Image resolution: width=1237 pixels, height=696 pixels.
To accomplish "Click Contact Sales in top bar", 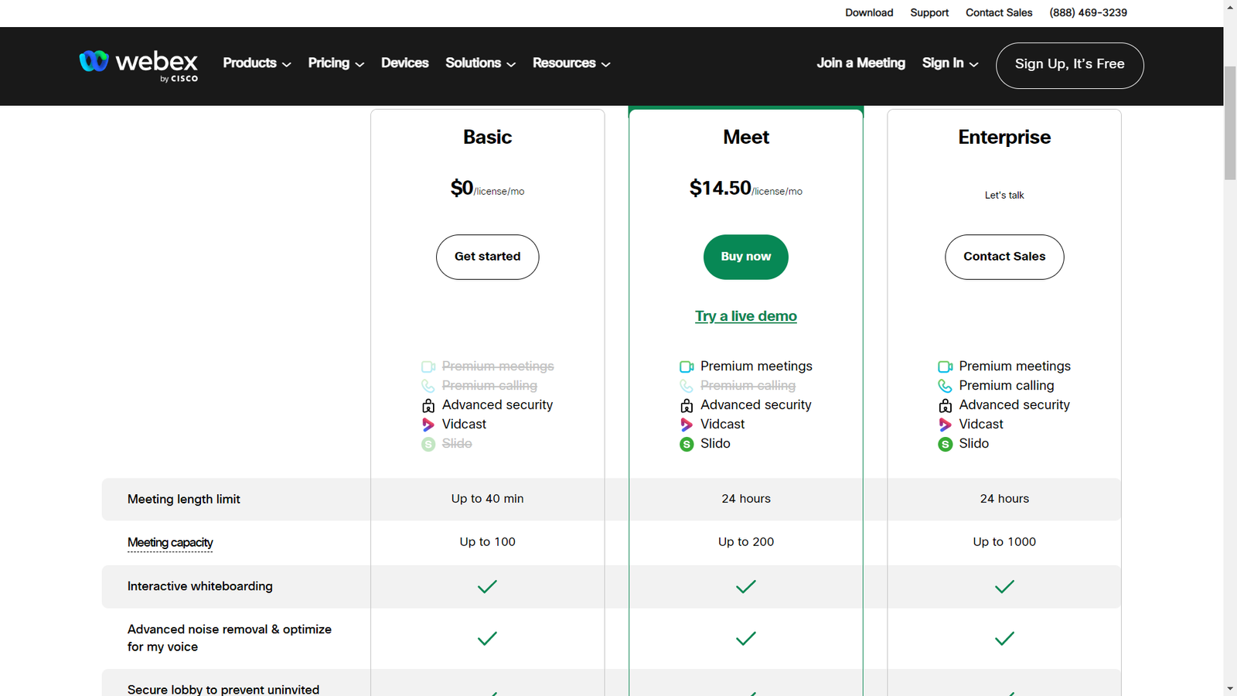I will point(999,13).
